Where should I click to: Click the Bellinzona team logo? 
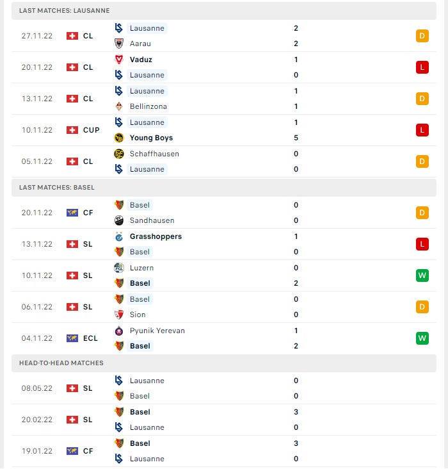pyautogui.click(x=119, y=106)
